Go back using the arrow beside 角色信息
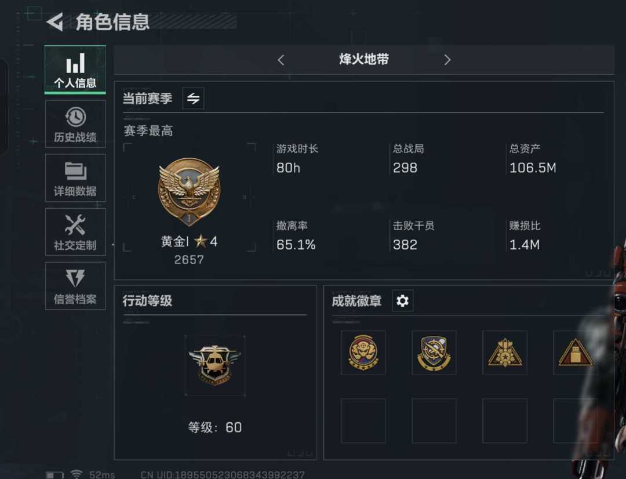 [55, 21]
